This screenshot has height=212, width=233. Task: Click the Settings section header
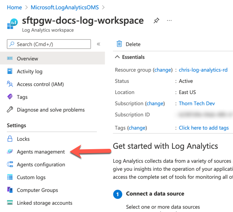pyautogui.click(x=16, y=126)
